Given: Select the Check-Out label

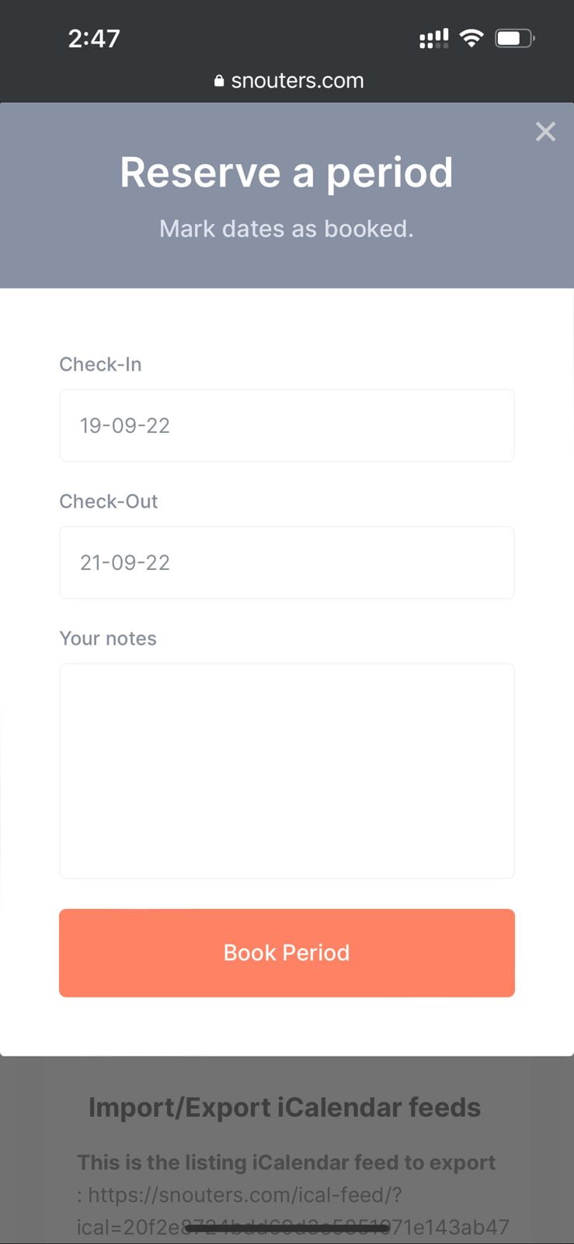Looking at the screenshot, I should click(x=109, y=501).
